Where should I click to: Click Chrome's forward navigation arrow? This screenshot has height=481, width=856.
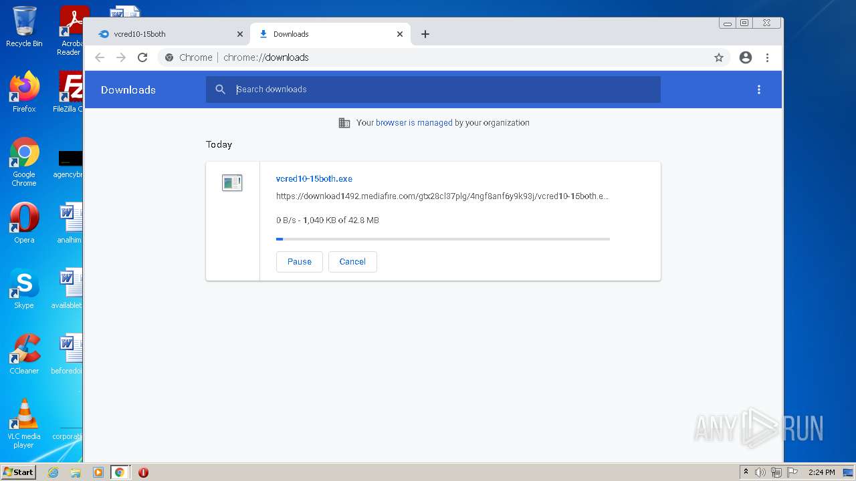tap(121, 57)
